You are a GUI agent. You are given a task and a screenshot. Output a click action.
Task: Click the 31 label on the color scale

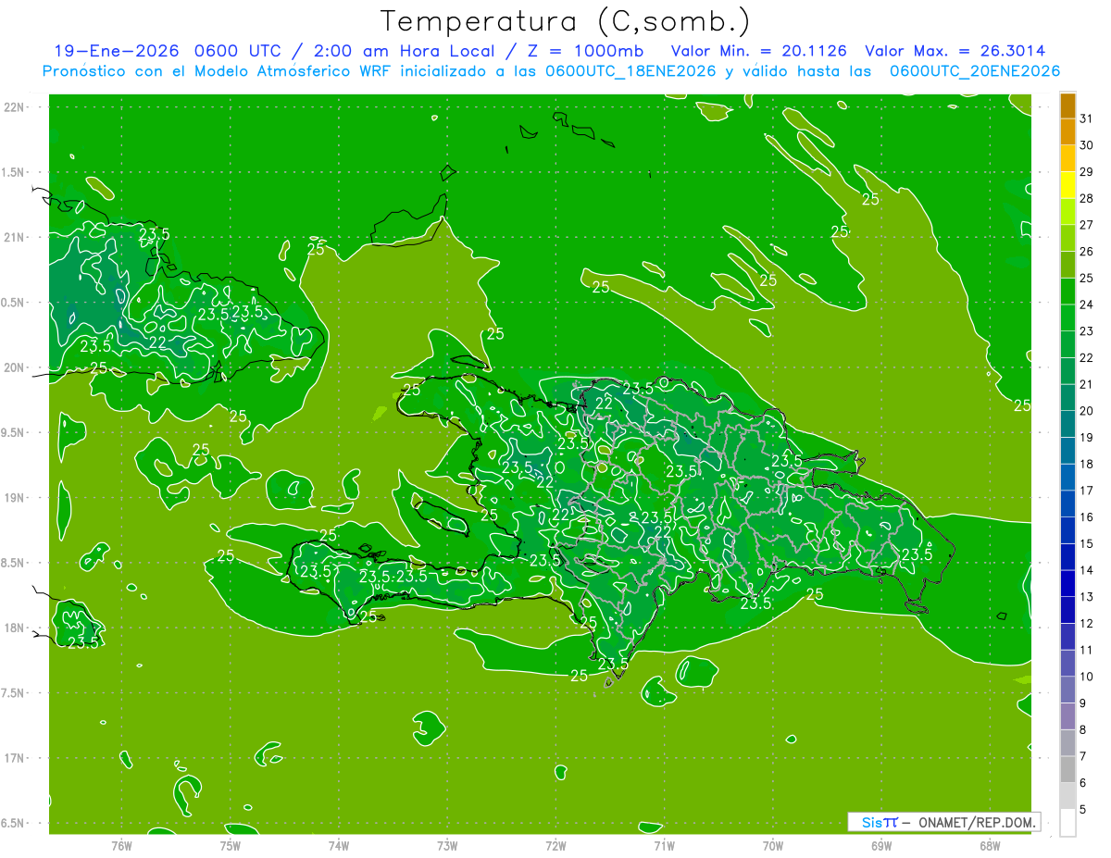[x=1087, y=119]
